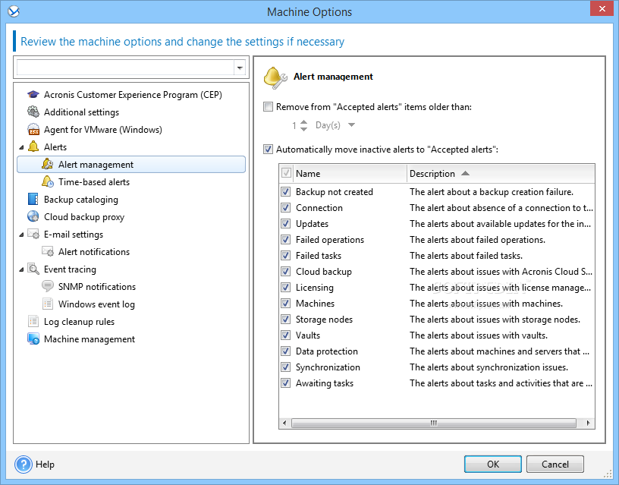The height and width of the screenshot is (485, 619).
Task: Collapse the E-mail settings tree node
Action: pos(21,235)
